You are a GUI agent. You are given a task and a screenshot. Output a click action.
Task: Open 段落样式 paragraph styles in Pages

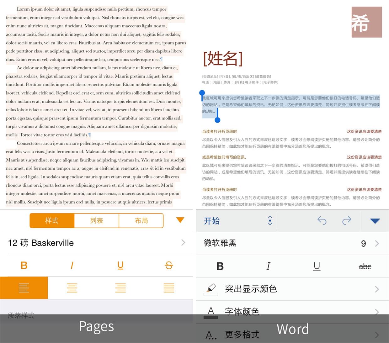coord(20,315)
